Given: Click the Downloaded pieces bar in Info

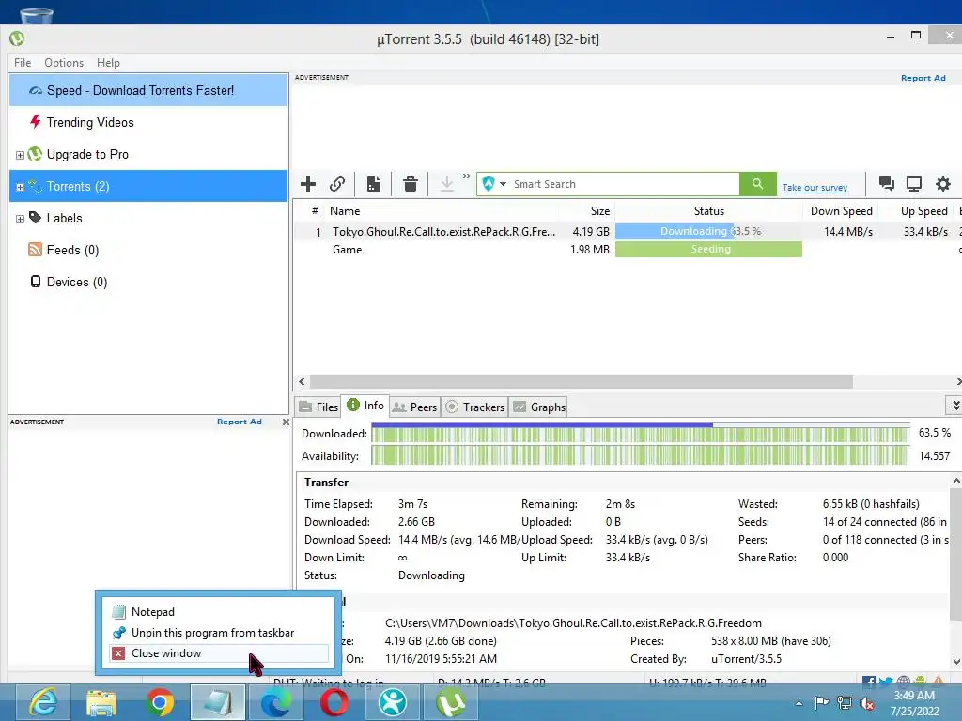Looking at the screenshot, I should (640, 434).
